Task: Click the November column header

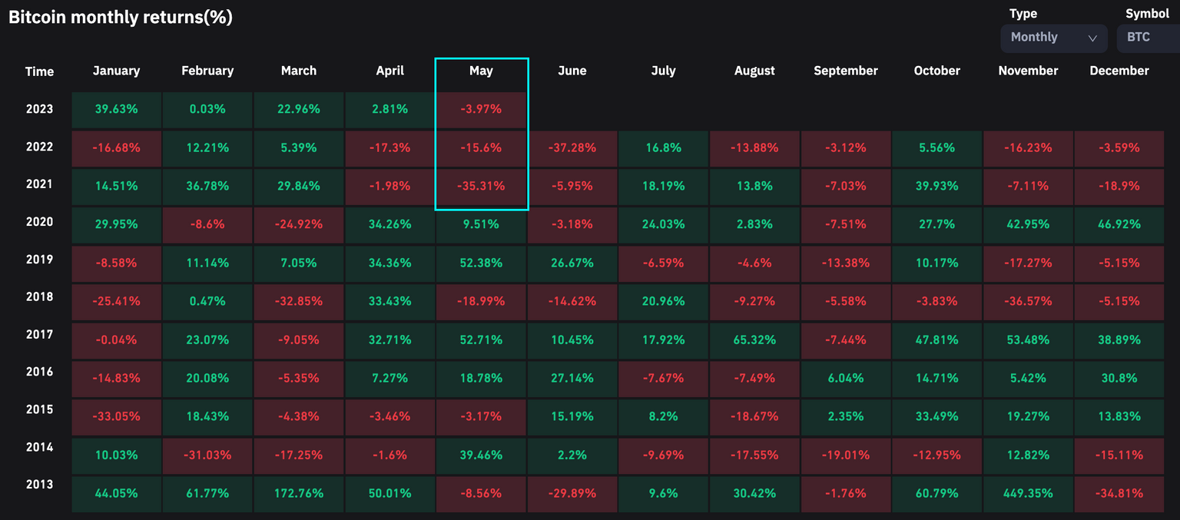Action: 1028,71
